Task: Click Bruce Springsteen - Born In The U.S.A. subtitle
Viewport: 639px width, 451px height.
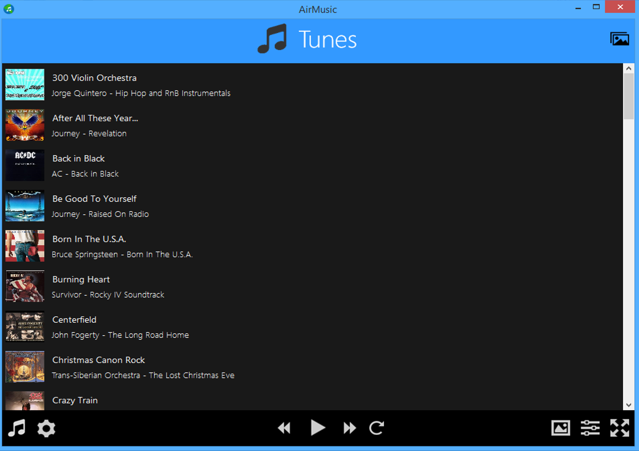Action: click(x=122, y=255)
